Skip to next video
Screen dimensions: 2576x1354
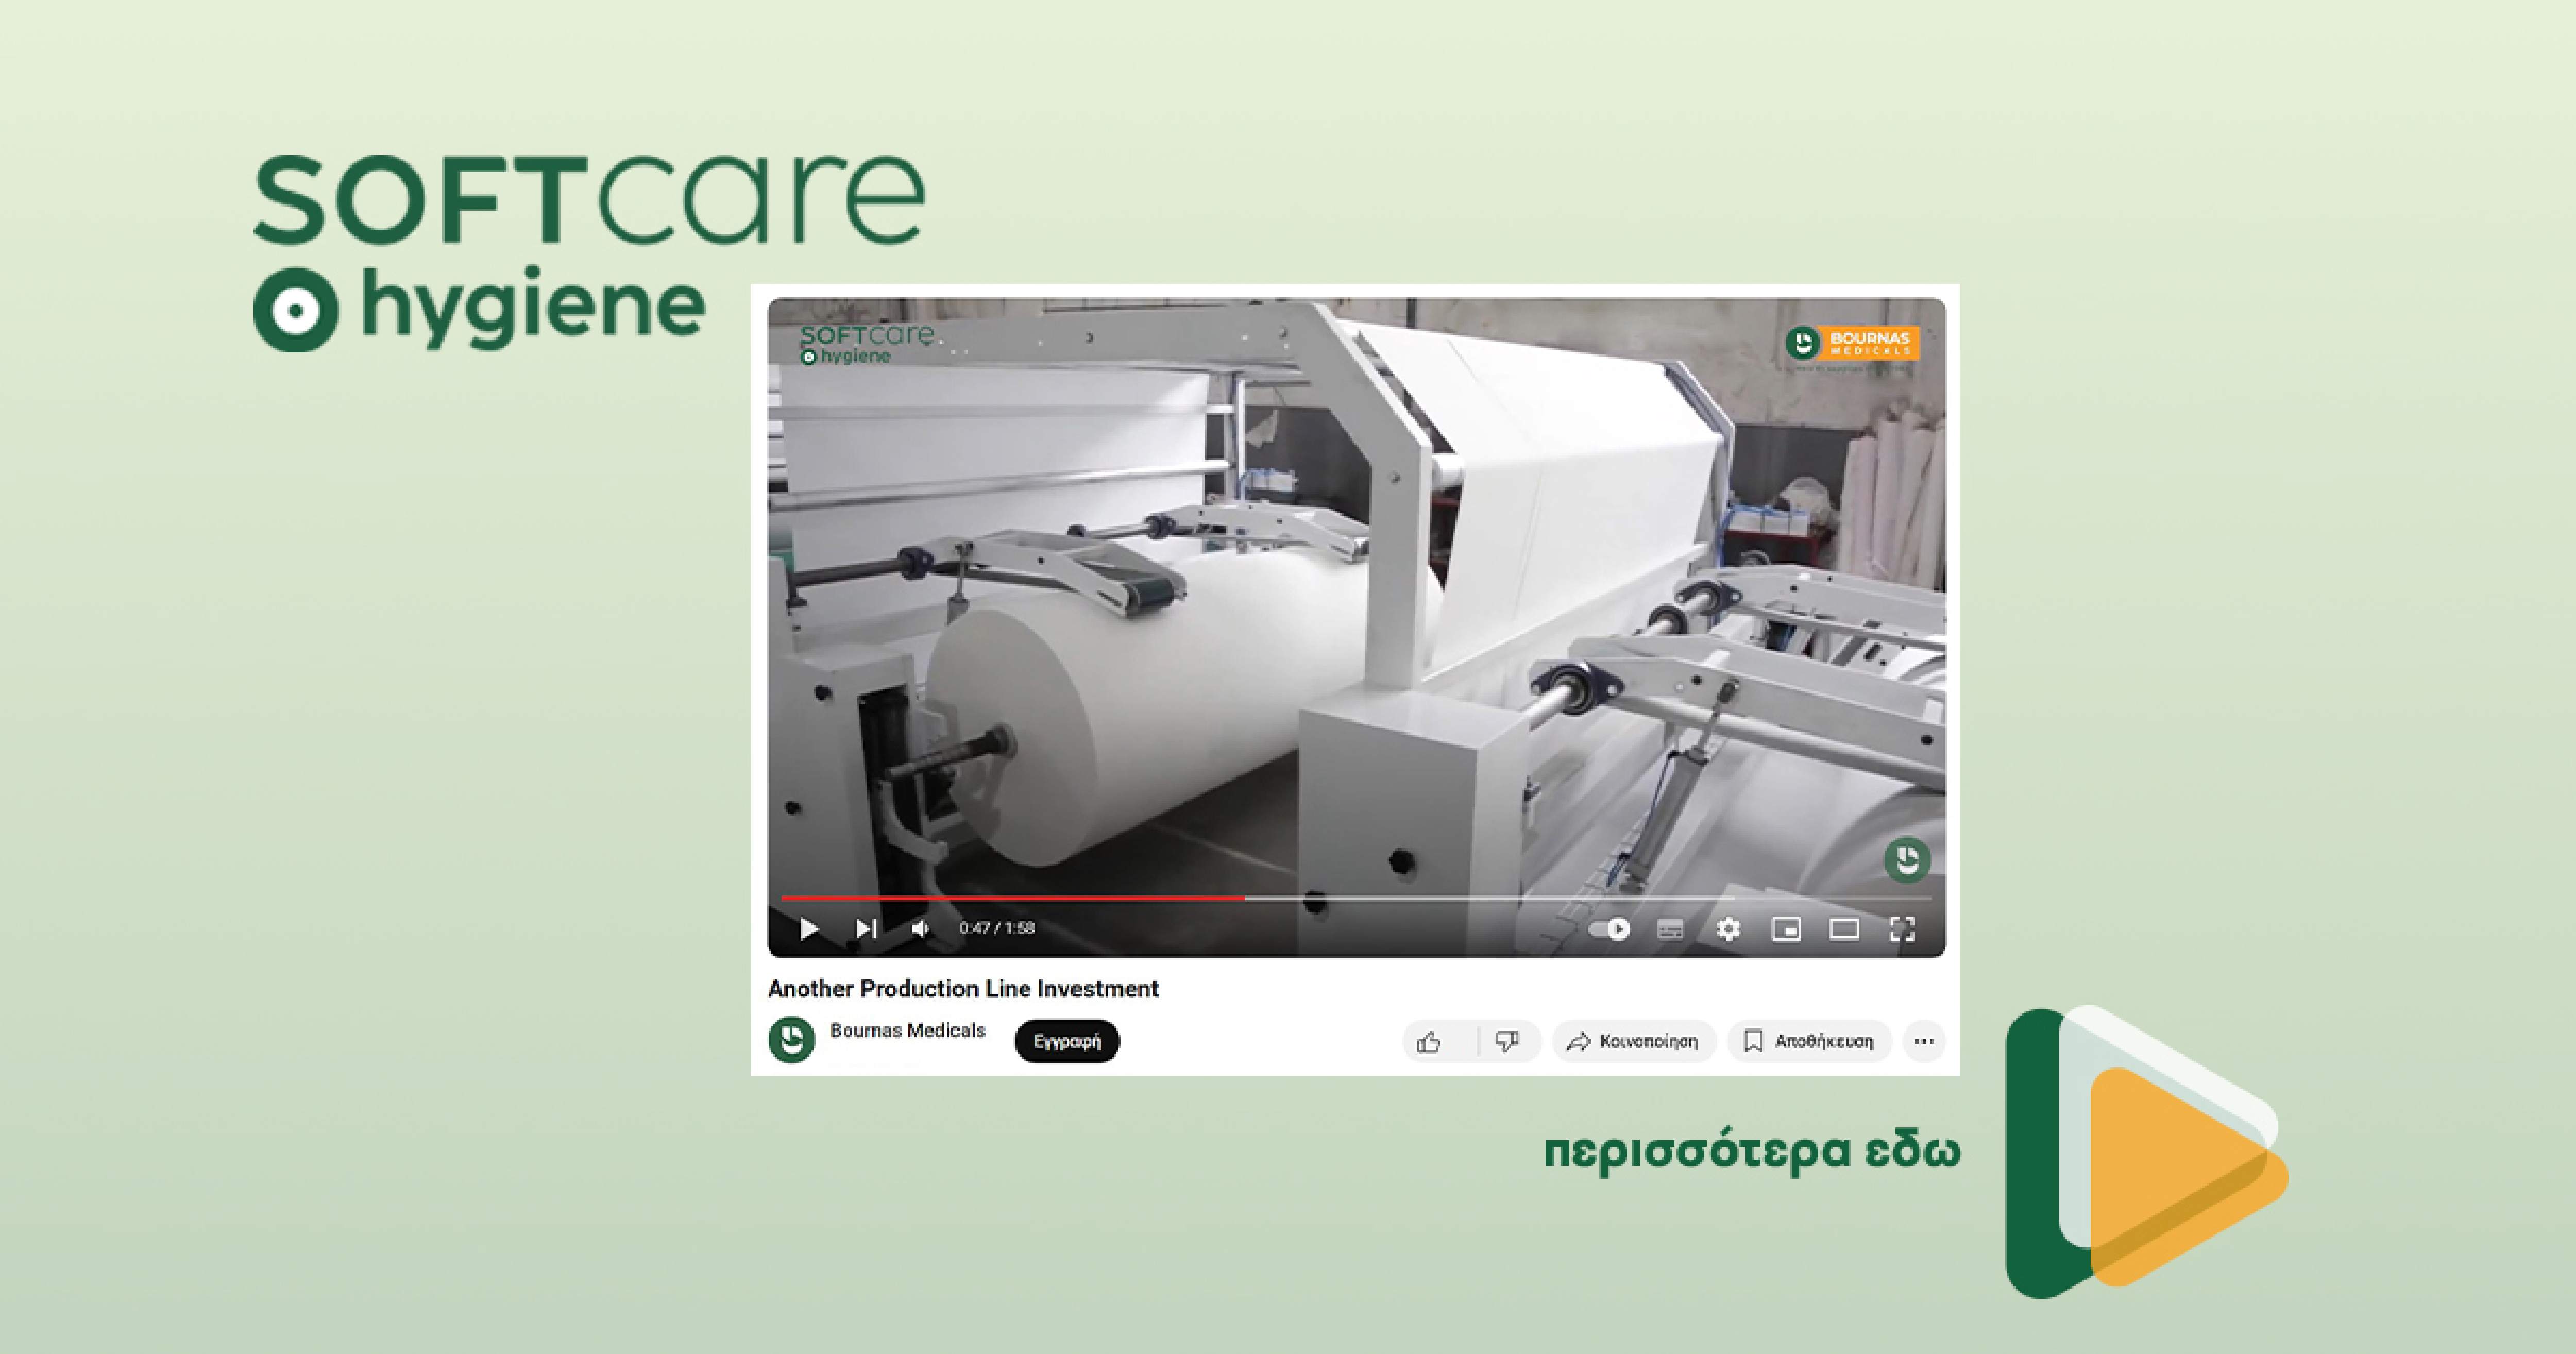coord(866,929)
